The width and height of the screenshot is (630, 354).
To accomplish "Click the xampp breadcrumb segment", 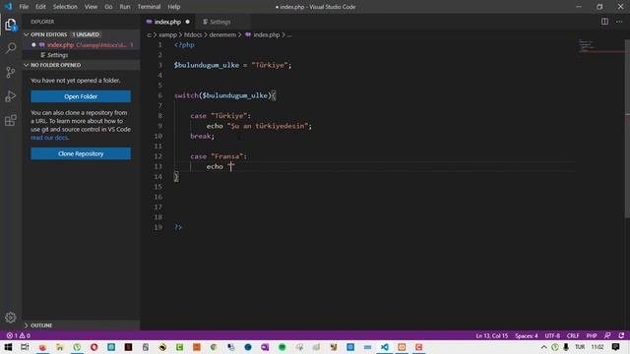I will click(x=167, y=35).
